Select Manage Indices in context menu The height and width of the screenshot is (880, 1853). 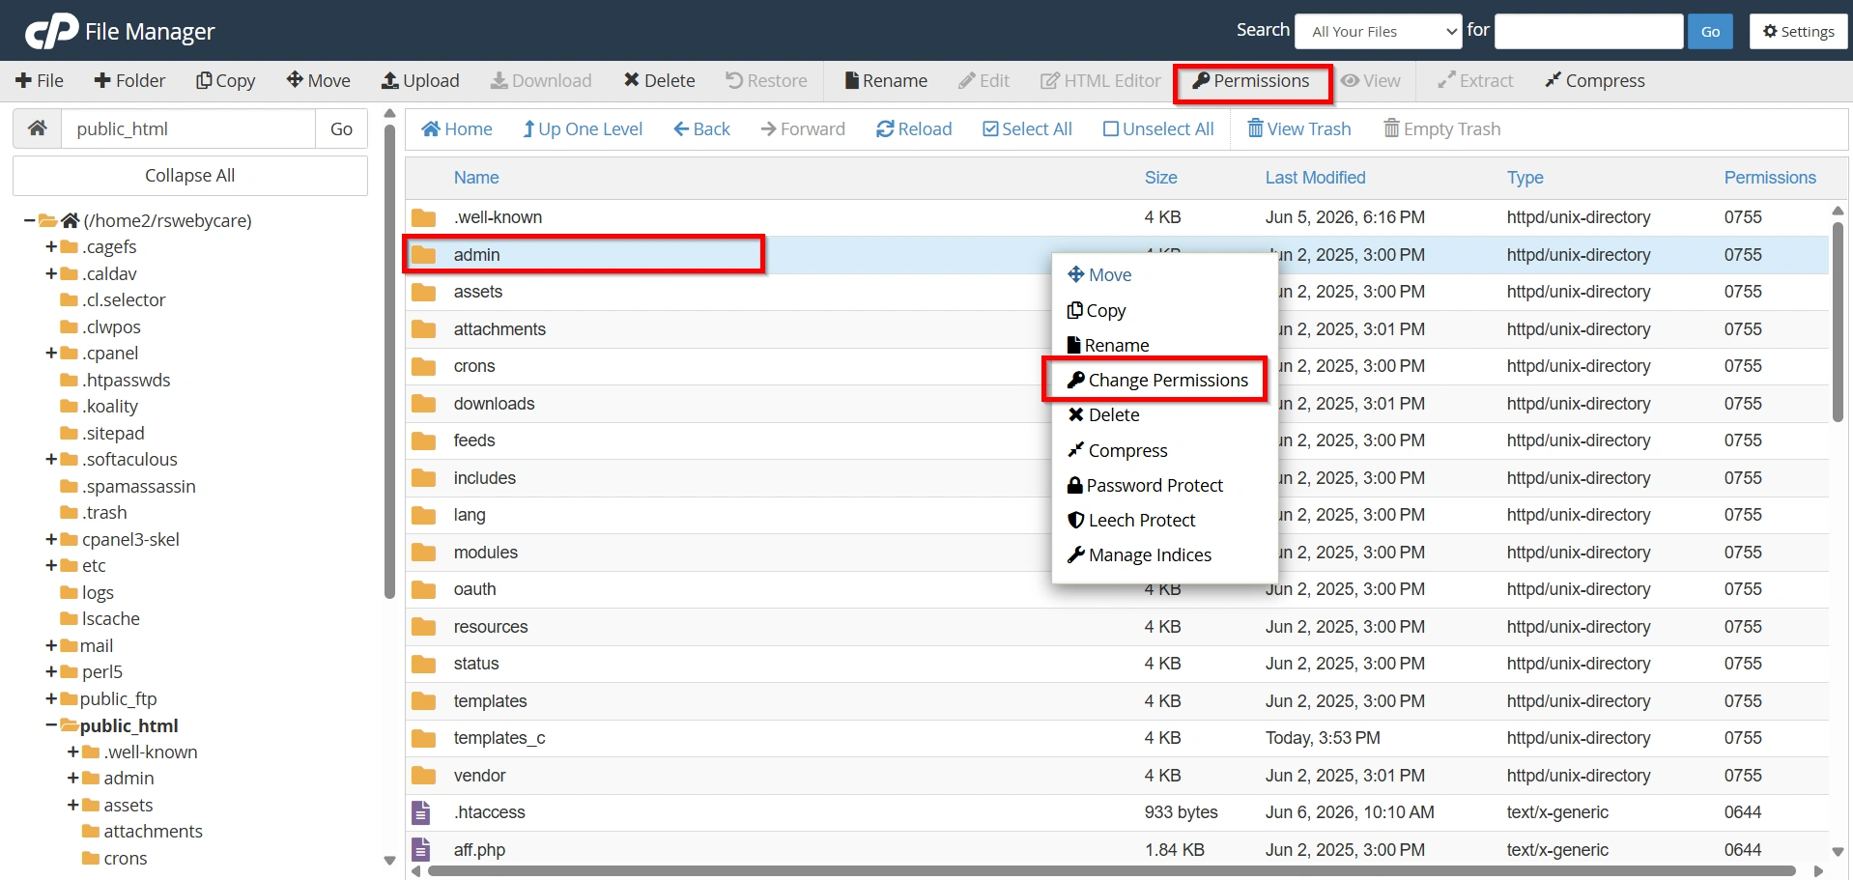point(1139,554)
